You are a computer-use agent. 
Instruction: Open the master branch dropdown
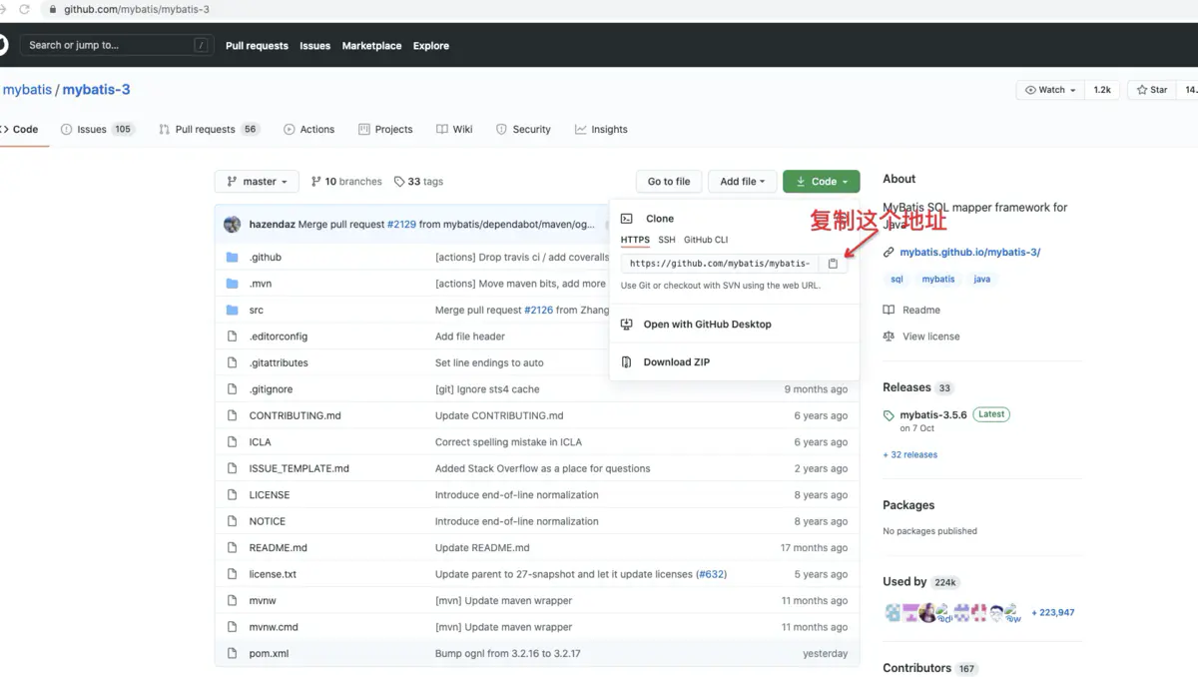(257, 182)
